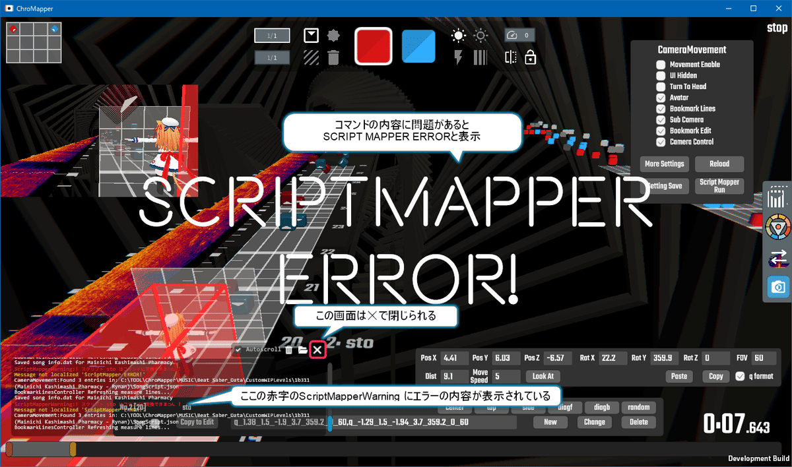Toggle the UI Hidden checkbox

point(661,75)
